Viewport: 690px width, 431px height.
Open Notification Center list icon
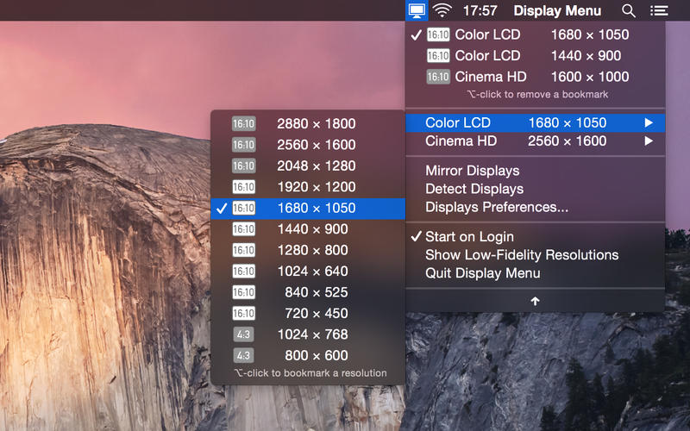pos(659,10)
